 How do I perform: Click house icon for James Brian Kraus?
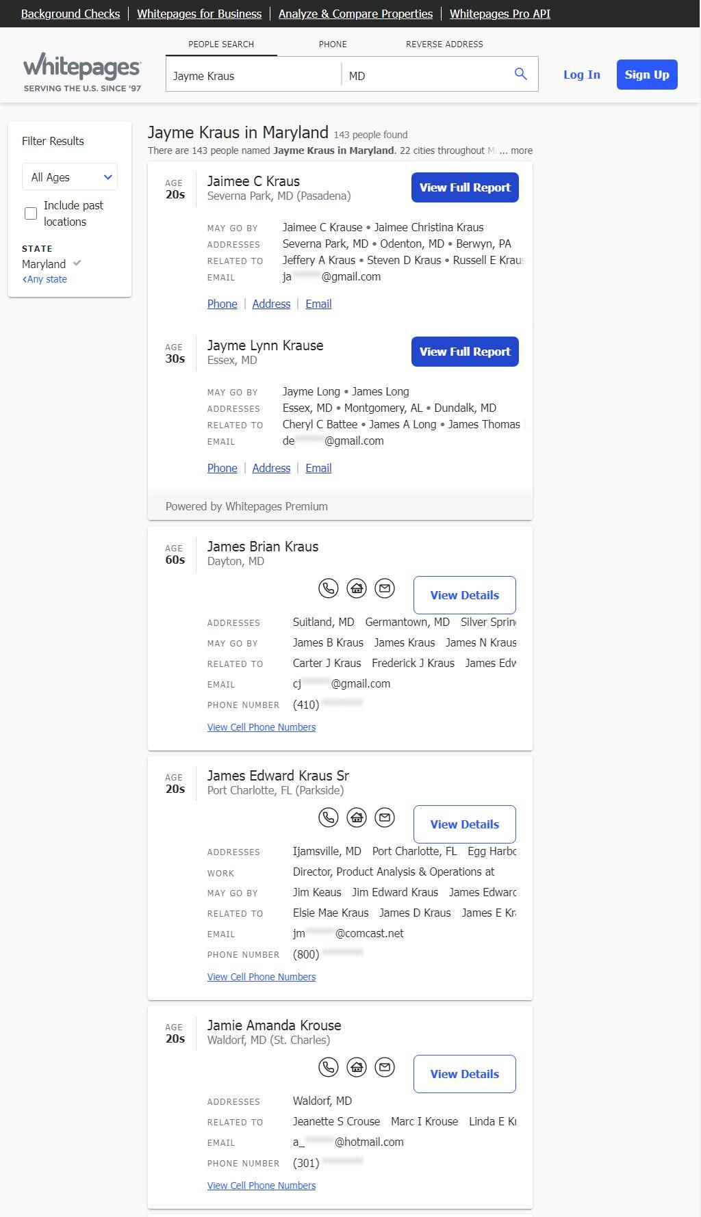357,588
